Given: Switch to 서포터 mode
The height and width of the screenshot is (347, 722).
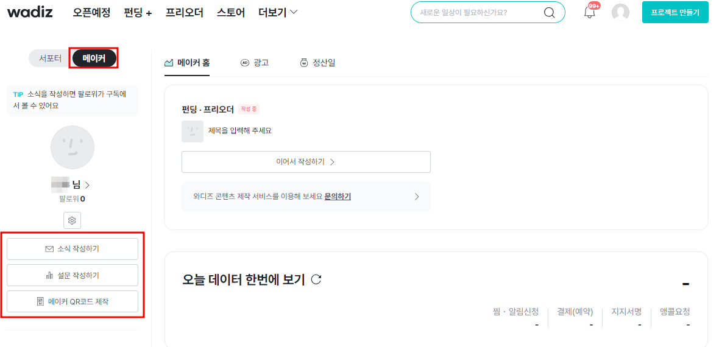Looking at the screenshot, I should coord(50,58).
